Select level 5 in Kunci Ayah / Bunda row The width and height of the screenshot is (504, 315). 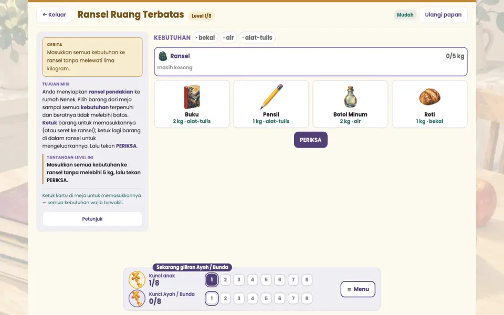pyautogui.click(x=266, y=298)
